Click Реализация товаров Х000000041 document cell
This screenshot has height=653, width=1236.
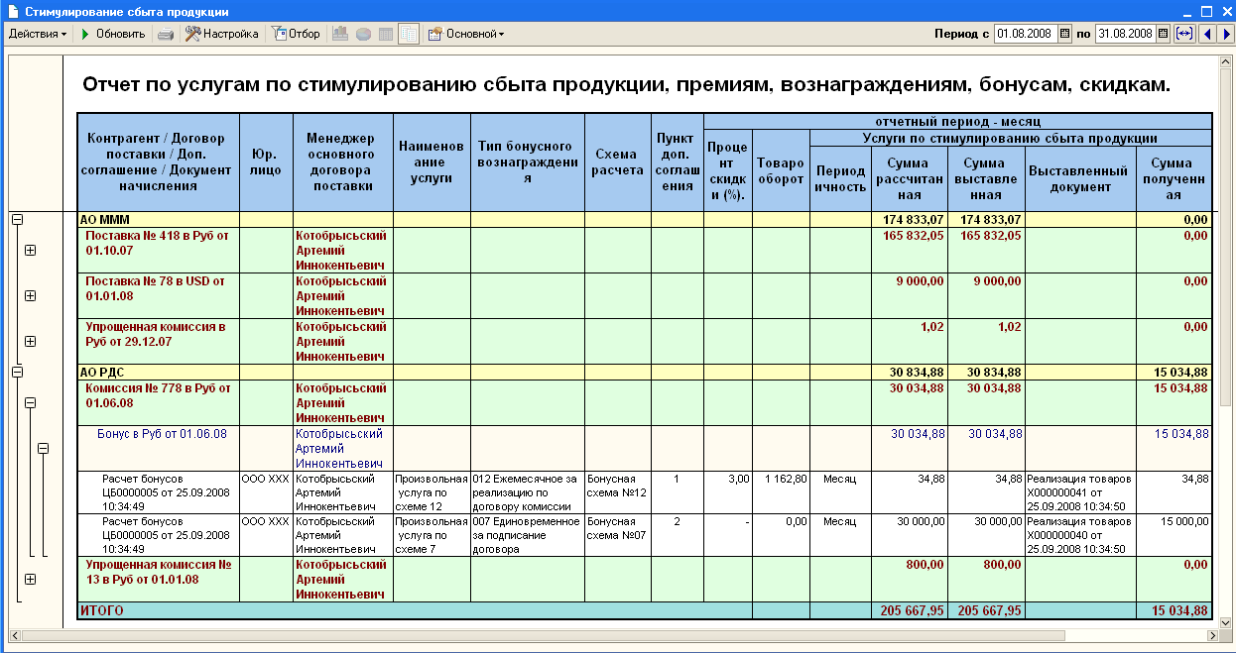[1080, 492]
